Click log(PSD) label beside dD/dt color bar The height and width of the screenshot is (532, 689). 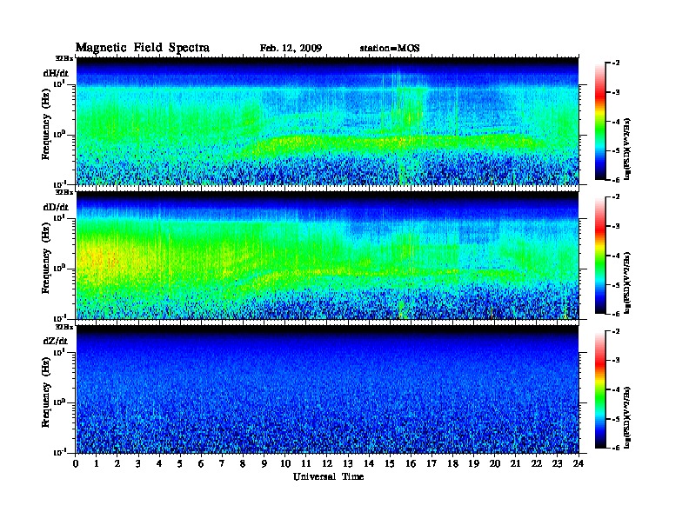tap(627, 283)
